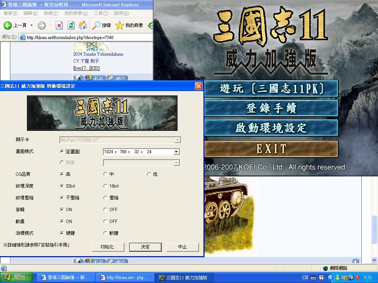This screenshot has width=378, height=283.
Task: Select 壓縮 texture compression option
Action: pos(105,198)
